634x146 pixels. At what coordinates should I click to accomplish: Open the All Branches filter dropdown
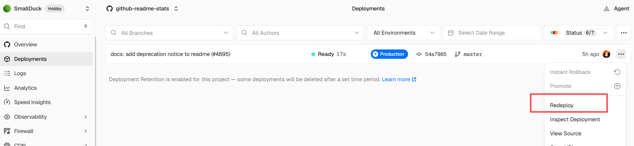click(x=169, y=33)
